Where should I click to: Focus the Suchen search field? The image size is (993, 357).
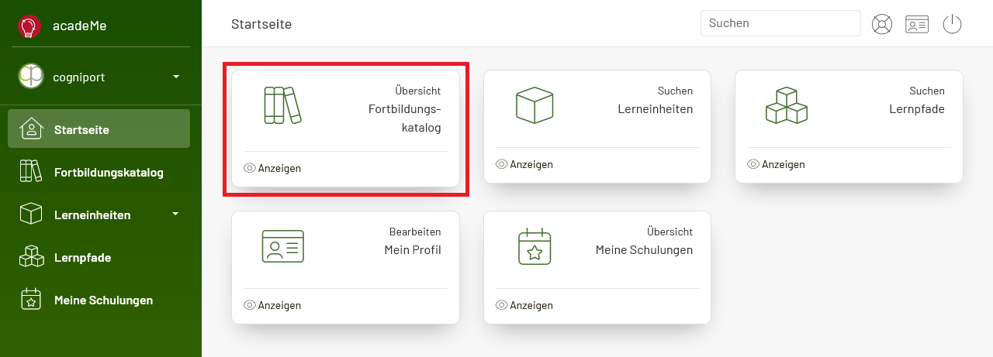pyautogui.click(x=780, y=23)
